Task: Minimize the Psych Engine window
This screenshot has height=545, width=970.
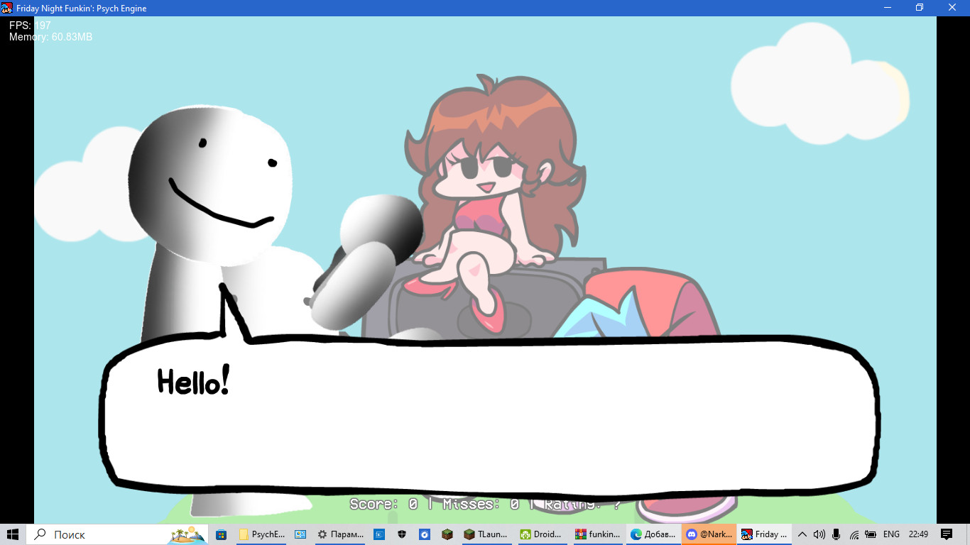Action: click(x=888, y=8)
